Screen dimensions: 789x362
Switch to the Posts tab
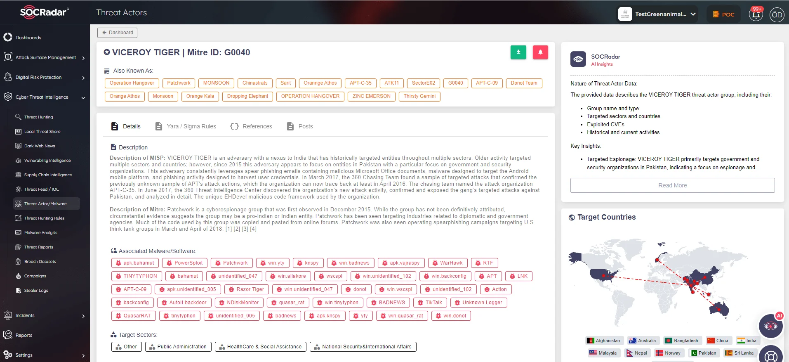pos(300,126)
